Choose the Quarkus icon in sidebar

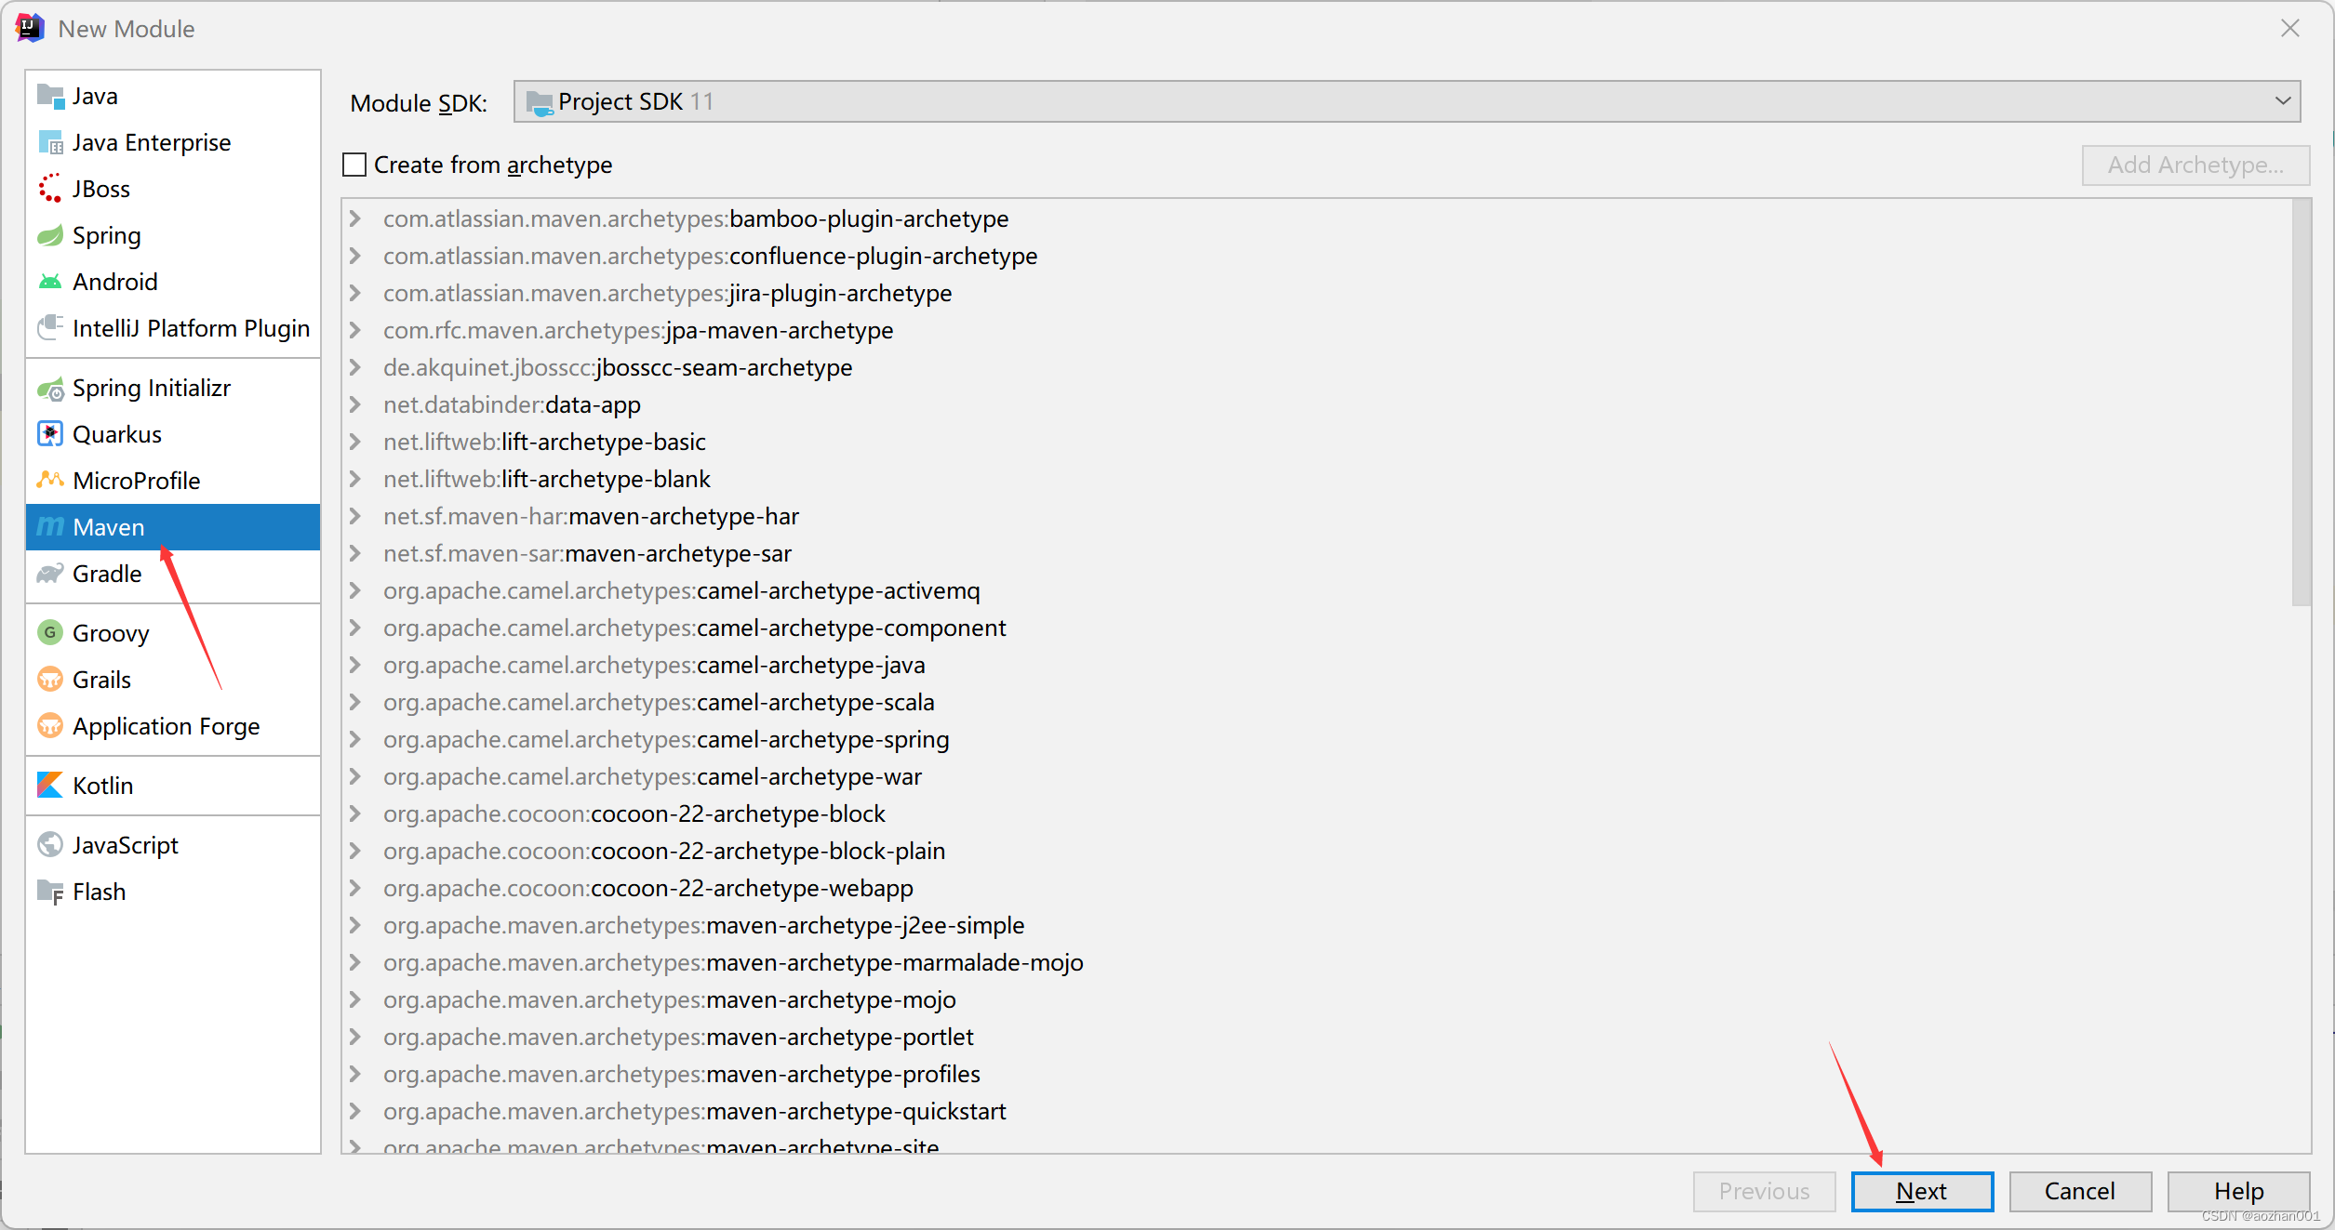tap(50, 434)
